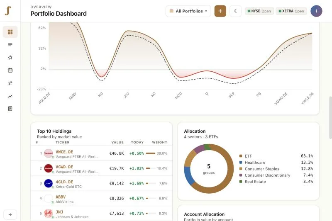Click the MCD label on chart axis
This screenshot has width=332, height=221.
178,96
